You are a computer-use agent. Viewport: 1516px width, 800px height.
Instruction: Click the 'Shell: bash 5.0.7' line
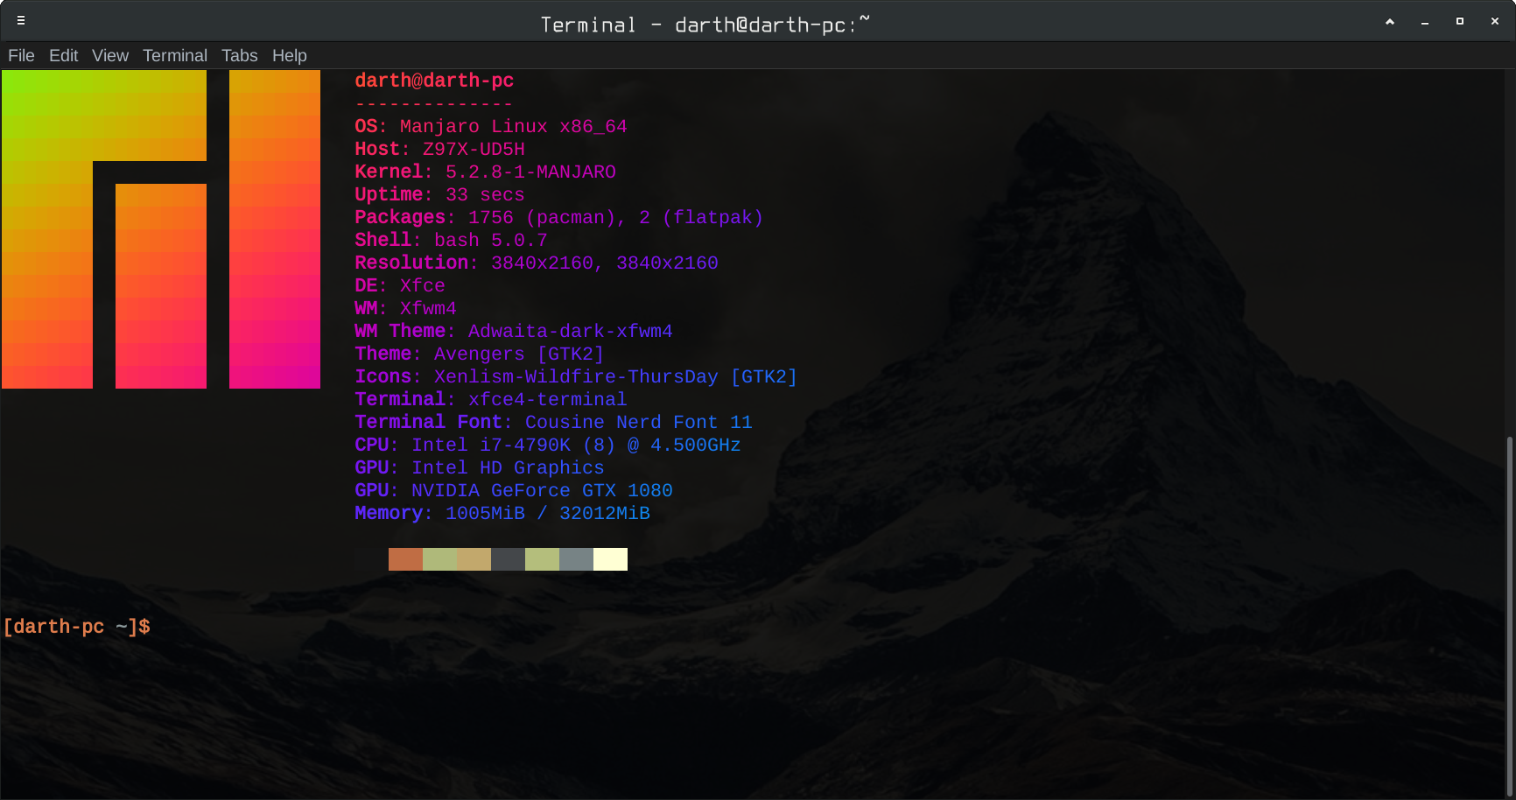[x=451, y=240]
